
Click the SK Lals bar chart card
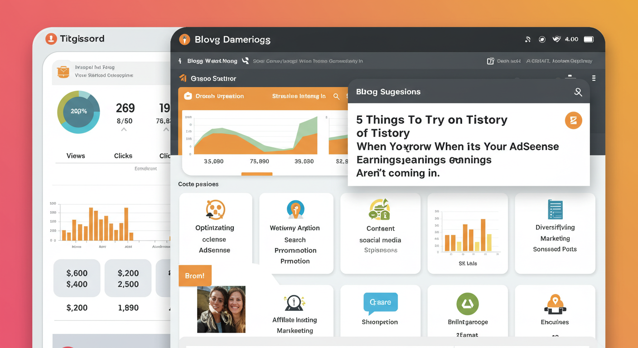[x=468, y=233]
